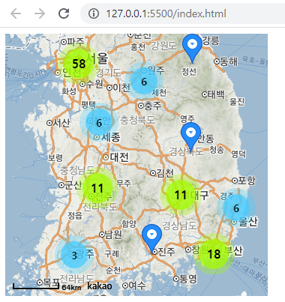Click the 64km map scale bar

pos(36,286)
